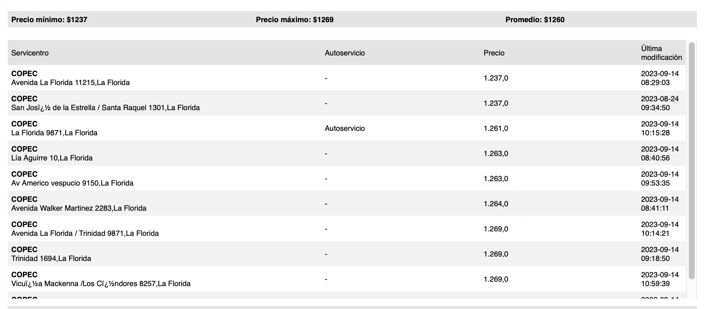Click the La Florida 9871 station row

point(54,133)
